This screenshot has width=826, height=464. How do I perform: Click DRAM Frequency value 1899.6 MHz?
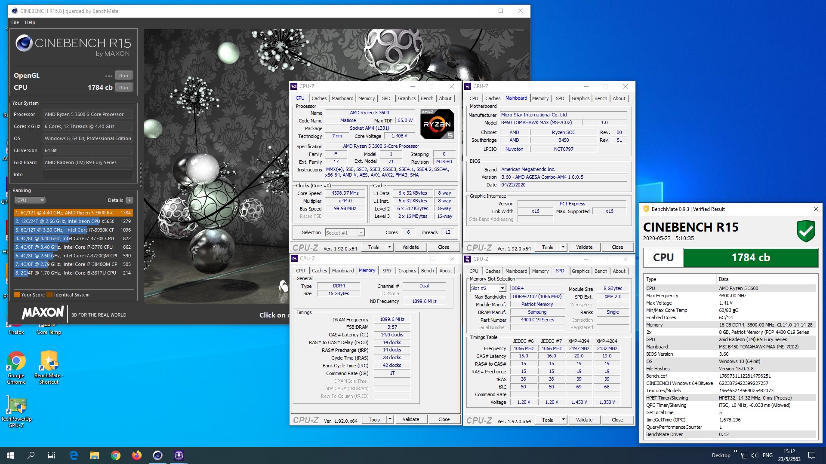tap(392, 320)
